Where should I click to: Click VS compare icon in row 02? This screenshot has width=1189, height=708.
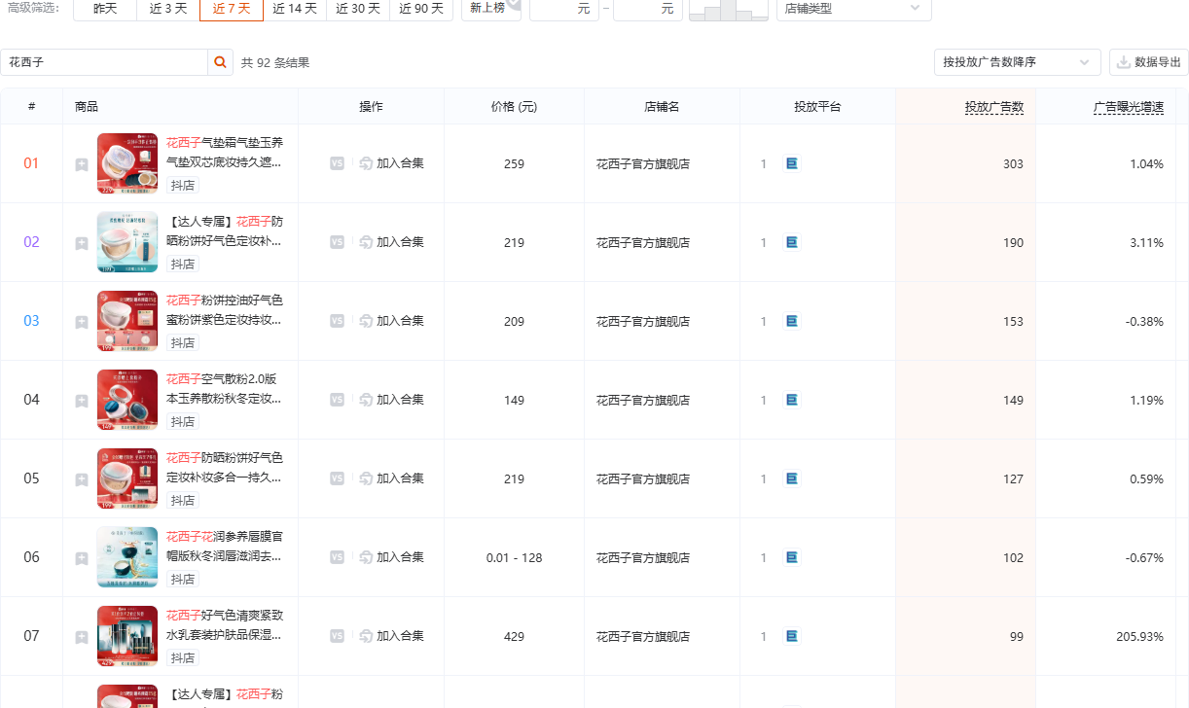click(x=337, y=242)
